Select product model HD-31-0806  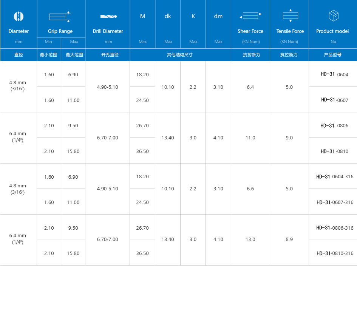click(x=334, y=126)
